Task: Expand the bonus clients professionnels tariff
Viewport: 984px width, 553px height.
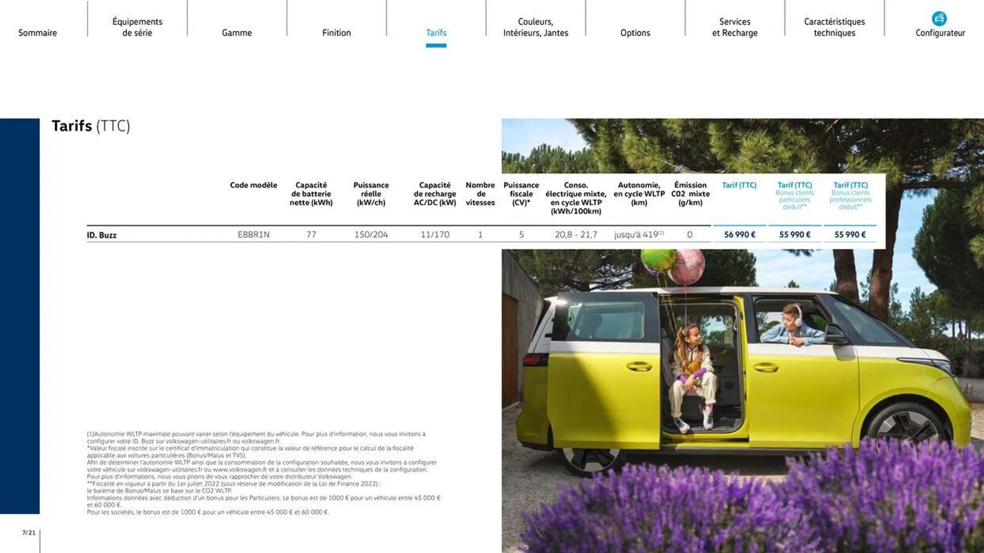Action: point(849,195)
